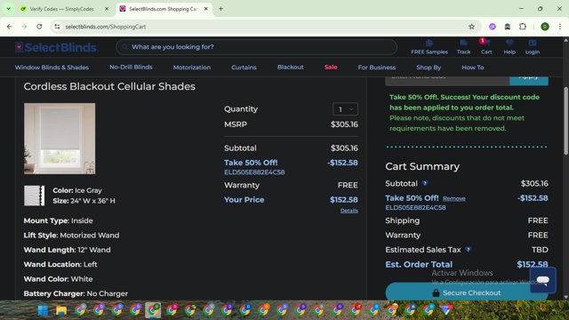Screen dimensions: 569x320
Task: Open FREE Samples icon
Action: 429,47
